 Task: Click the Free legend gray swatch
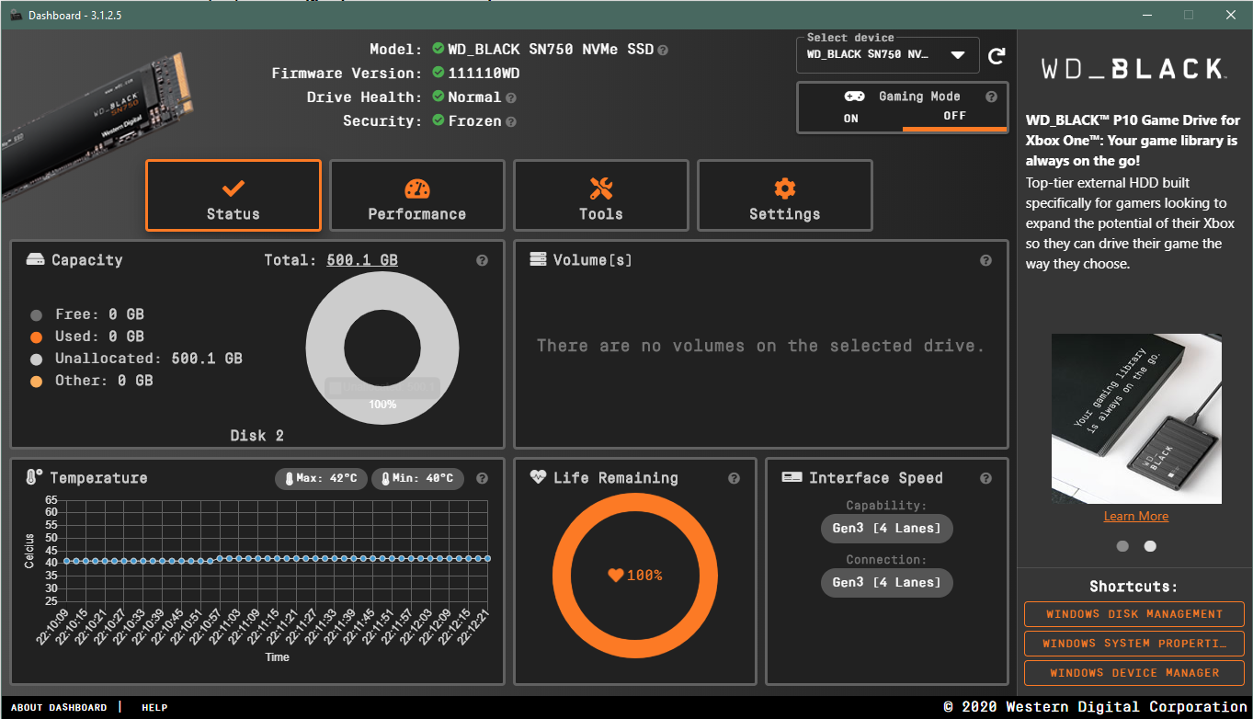tap(37, 315)
